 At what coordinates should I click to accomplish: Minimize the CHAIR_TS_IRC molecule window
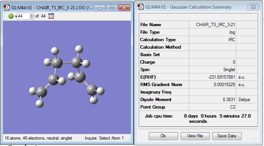[100, 7]
